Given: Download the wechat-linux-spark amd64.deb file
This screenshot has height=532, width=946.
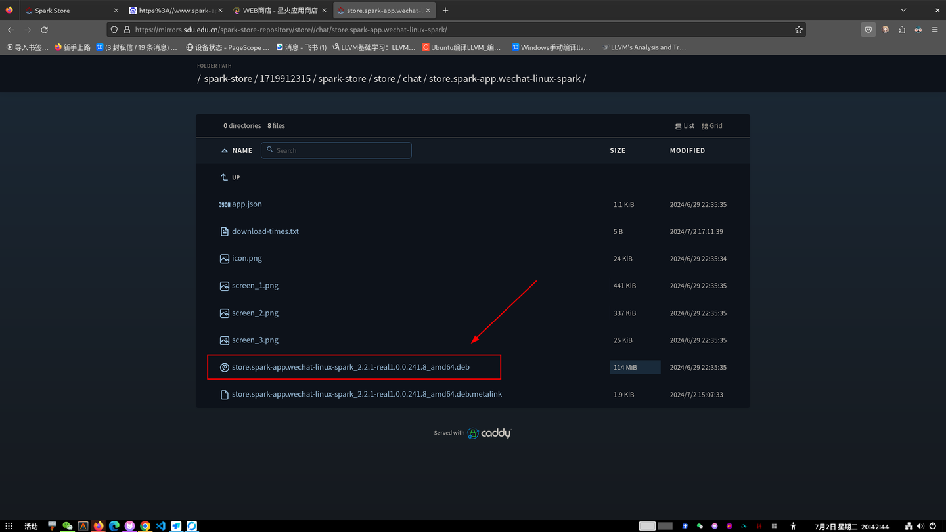Looking at the screenshot, I should tap(351, 366).
